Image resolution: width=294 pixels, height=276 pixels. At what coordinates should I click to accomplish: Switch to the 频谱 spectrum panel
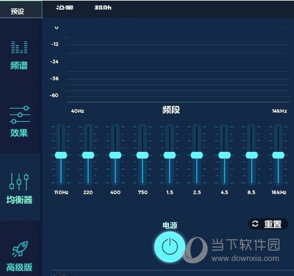(x=19, y=55)
